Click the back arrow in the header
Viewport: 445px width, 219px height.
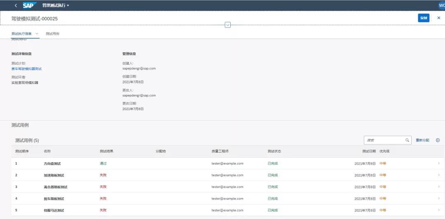point(16,5)
